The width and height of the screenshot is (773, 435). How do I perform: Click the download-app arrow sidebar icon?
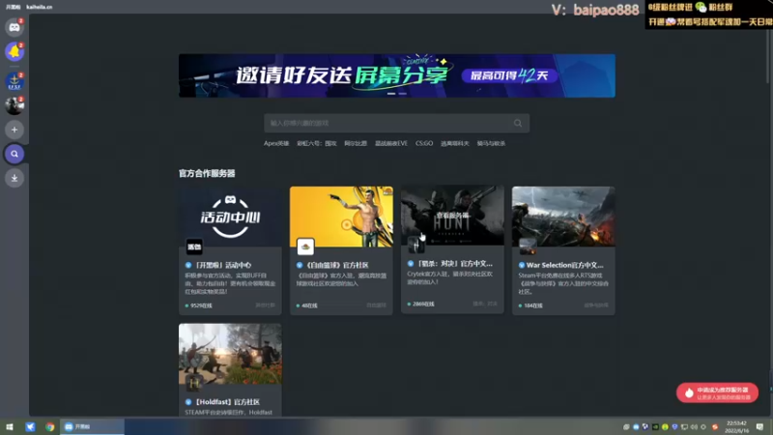14,178
